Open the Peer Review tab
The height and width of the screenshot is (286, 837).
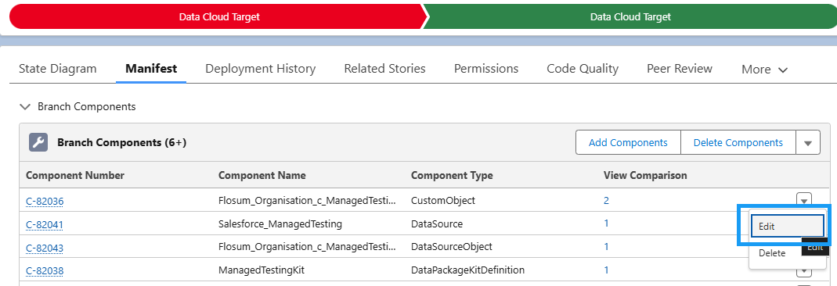[680, 69]
